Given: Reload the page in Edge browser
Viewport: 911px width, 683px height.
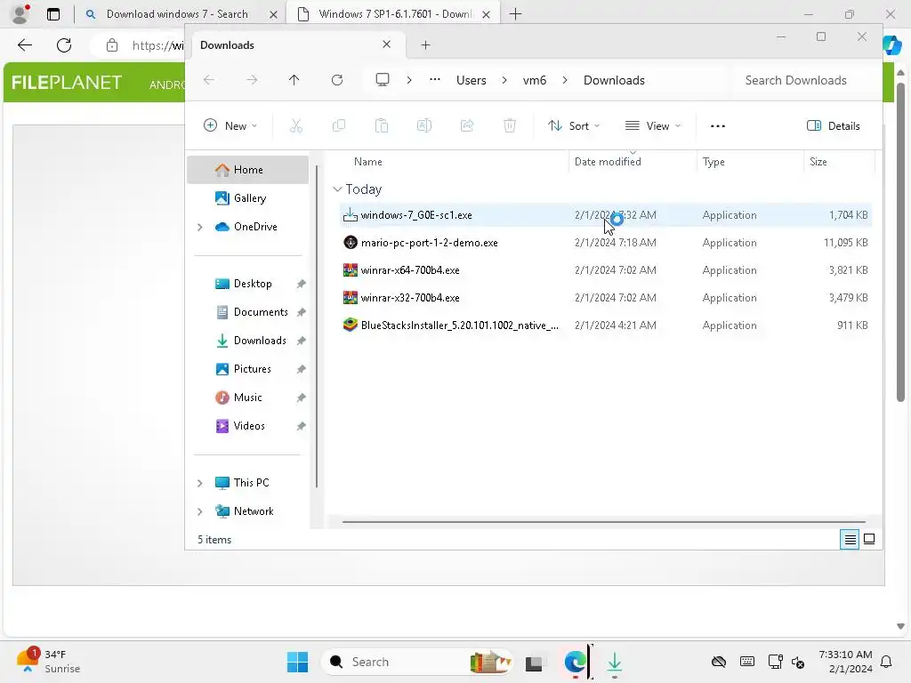Looking at the screenshot, I should [x=64, y=45].
